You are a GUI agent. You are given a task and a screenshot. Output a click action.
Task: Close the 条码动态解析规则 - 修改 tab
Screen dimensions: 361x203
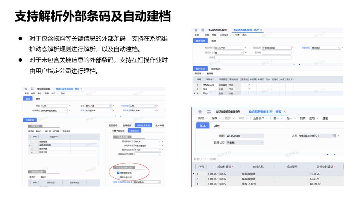pyautogui.click(x=261, y=30)
